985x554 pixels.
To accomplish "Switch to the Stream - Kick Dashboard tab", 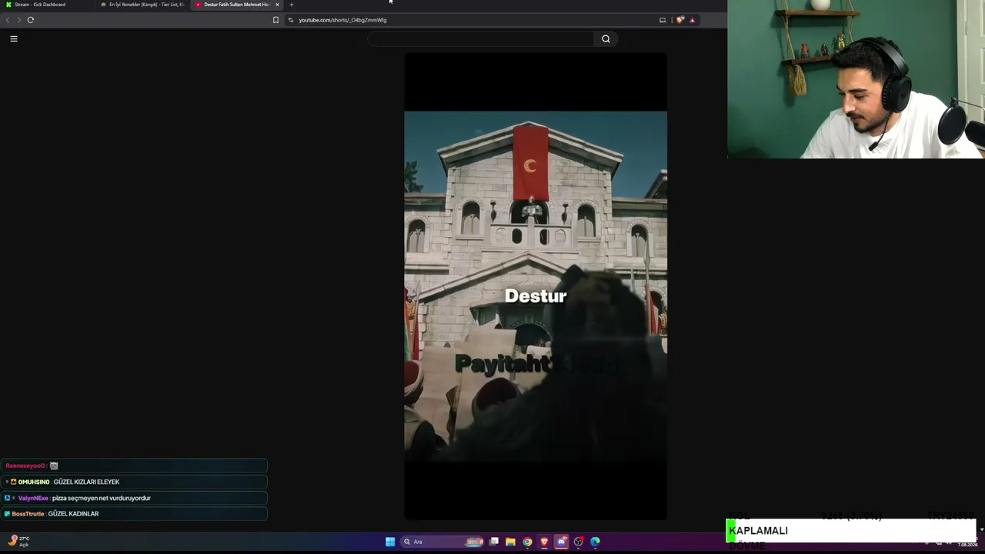I will point(46,5).
